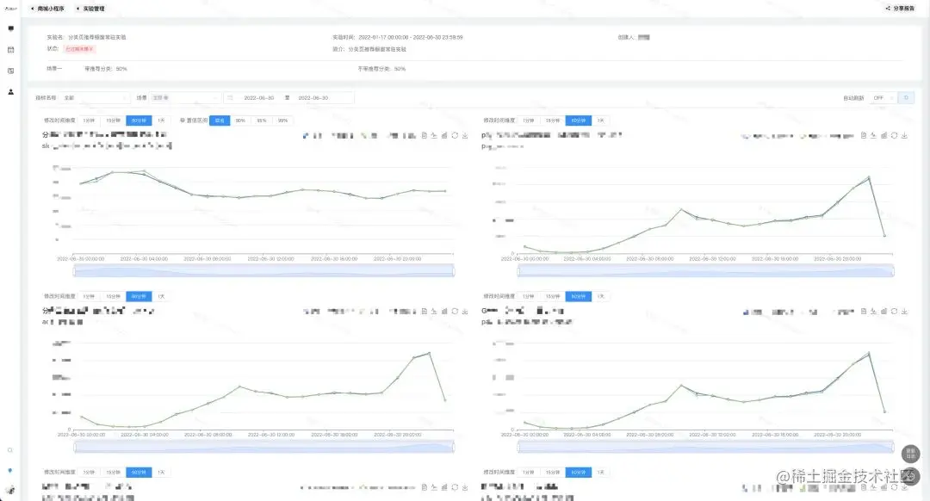Expand the 场景 selector dropdown
Screen dimensions: 930x501
click(185, 98)
